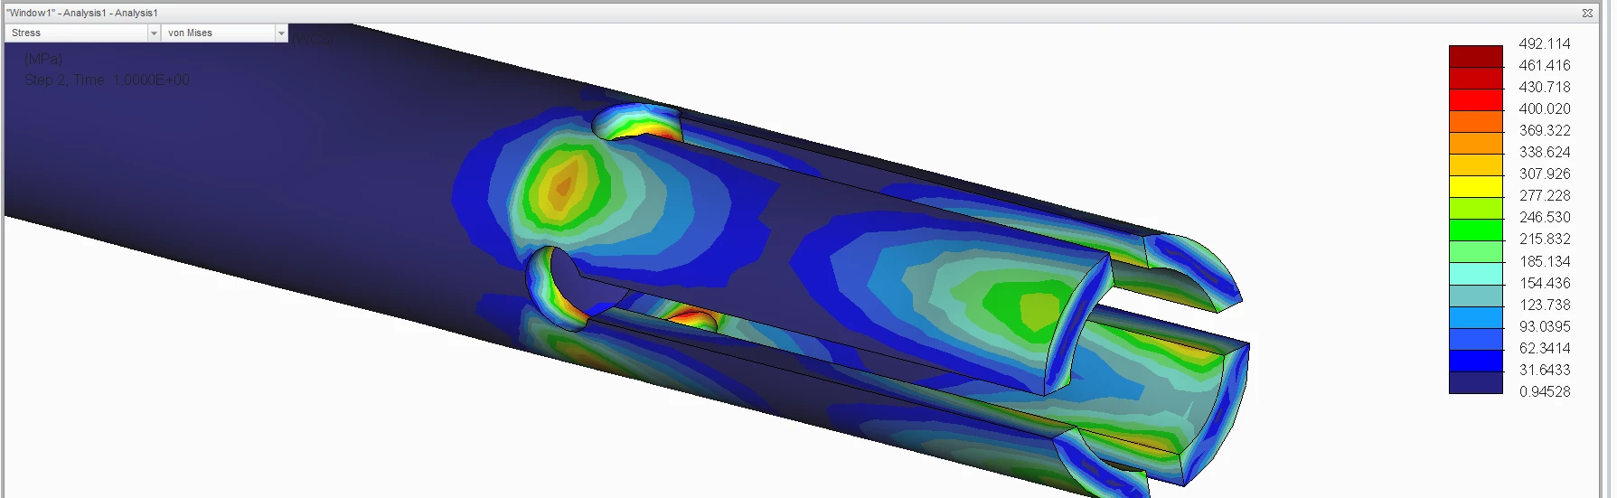Click the legend value 246.530
The image size is (1617, 498).
pos(1544,217)
